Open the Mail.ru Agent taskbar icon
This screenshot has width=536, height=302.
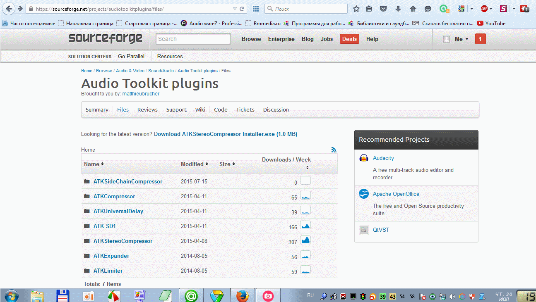tap(191, 296)
